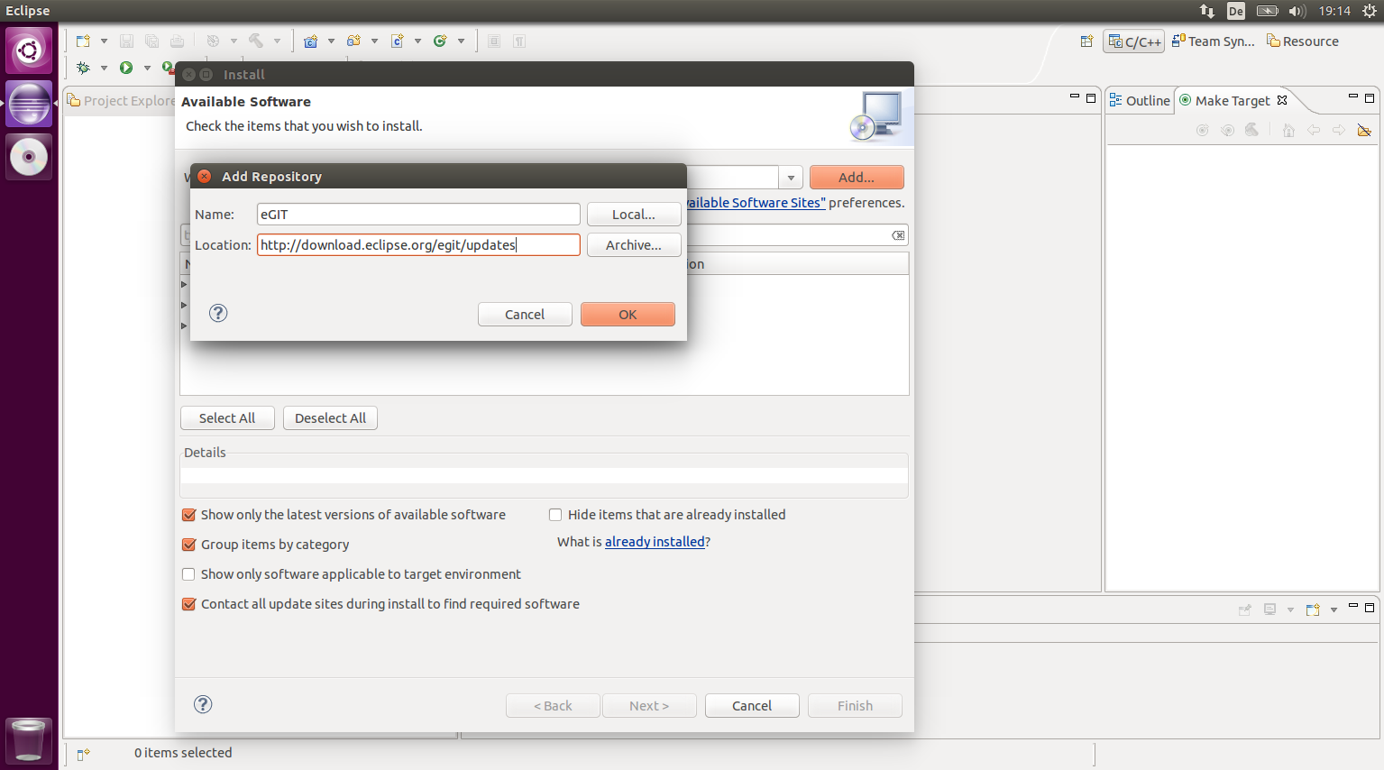Viewport: 1384px width, 770px height.
Task: Open the Available Software Sites link
Action: click(x=756, y=203)
